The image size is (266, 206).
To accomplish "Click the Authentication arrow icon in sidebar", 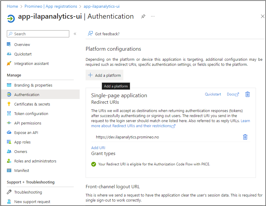I will tap(9, 94).
